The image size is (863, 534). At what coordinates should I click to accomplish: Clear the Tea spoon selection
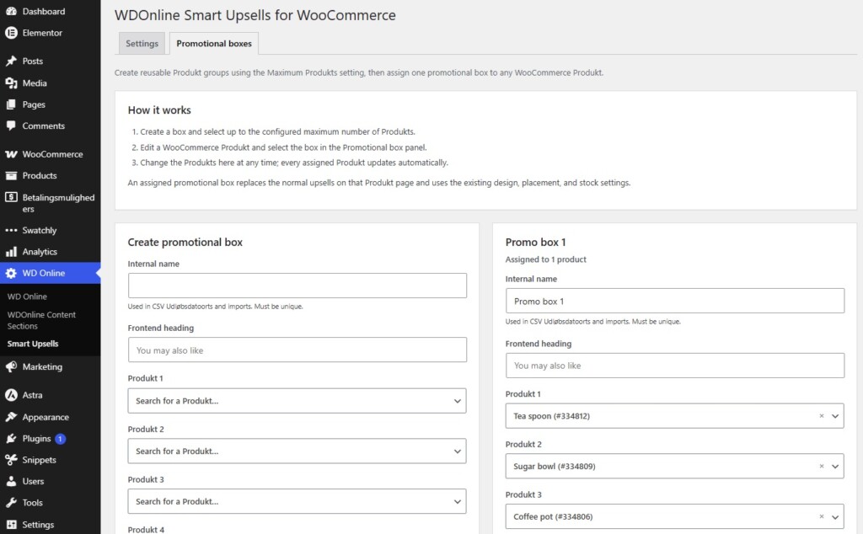821,416
